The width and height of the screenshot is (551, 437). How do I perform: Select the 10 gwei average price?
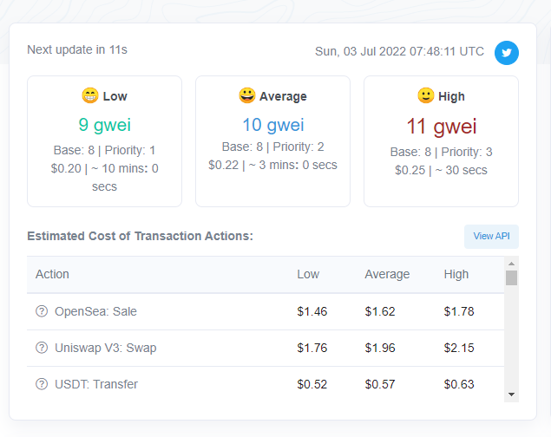273,125
